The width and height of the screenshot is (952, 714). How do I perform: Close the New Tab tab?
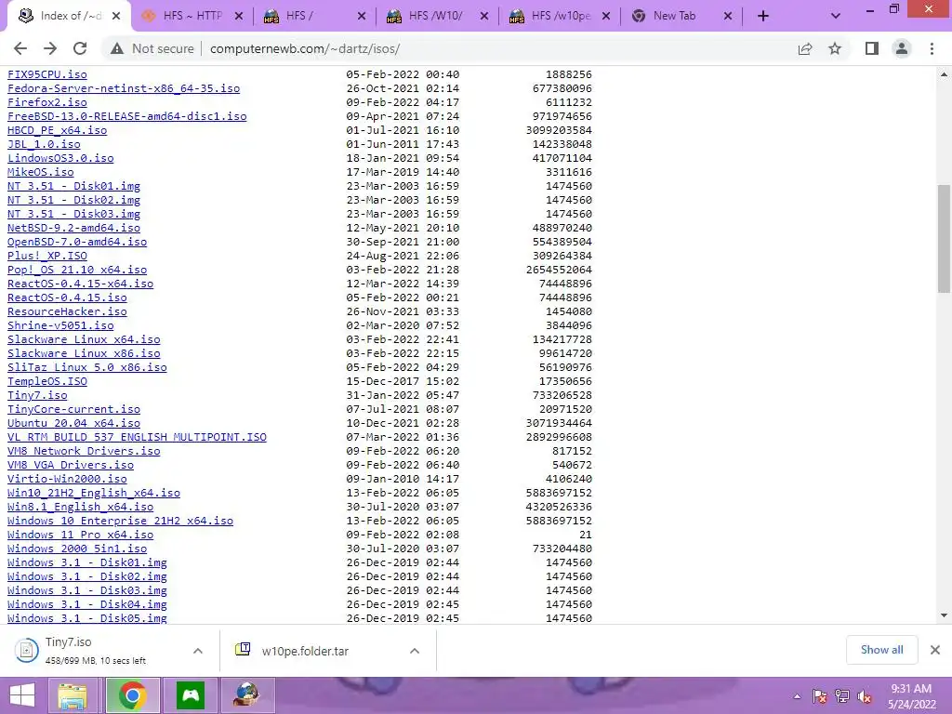pos(728,17)
